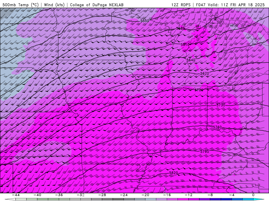The height and width of the screenshot is (201, 269).
Task: Click the 5670 height contour label
Action: 205,73
